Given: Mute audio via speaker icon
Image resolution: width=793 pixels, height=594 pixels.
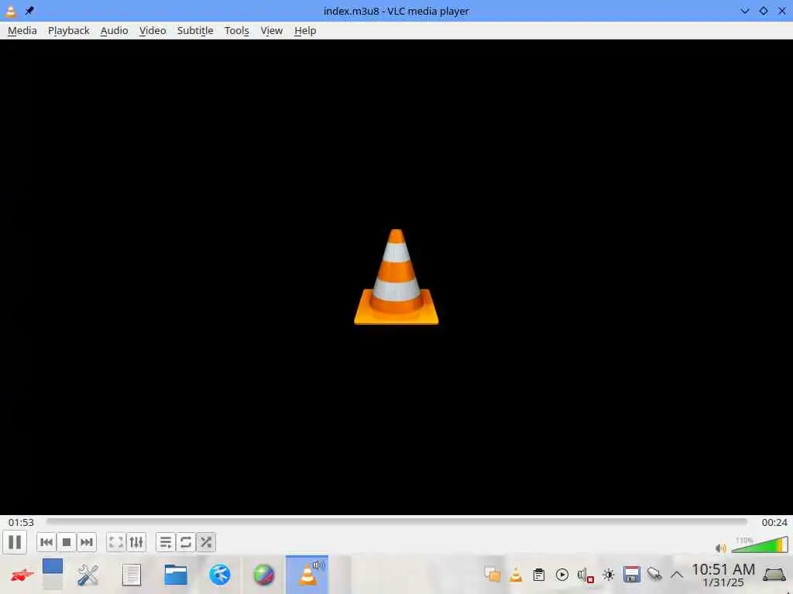Looking at the screenshot, I should click(721, 548).
